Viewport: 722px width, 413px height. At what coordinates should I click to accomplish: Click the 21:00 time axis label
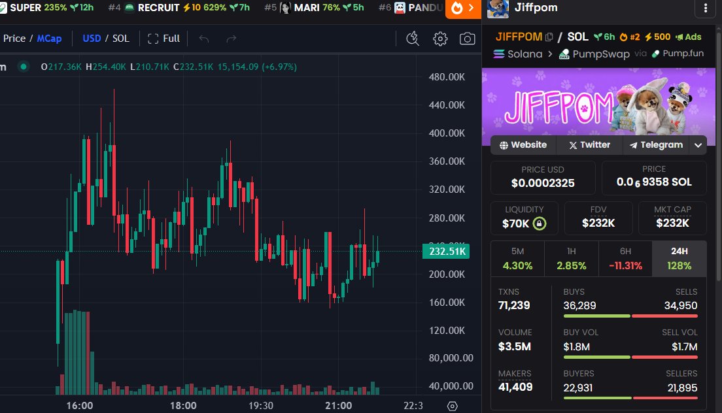[x=339, y=406]
